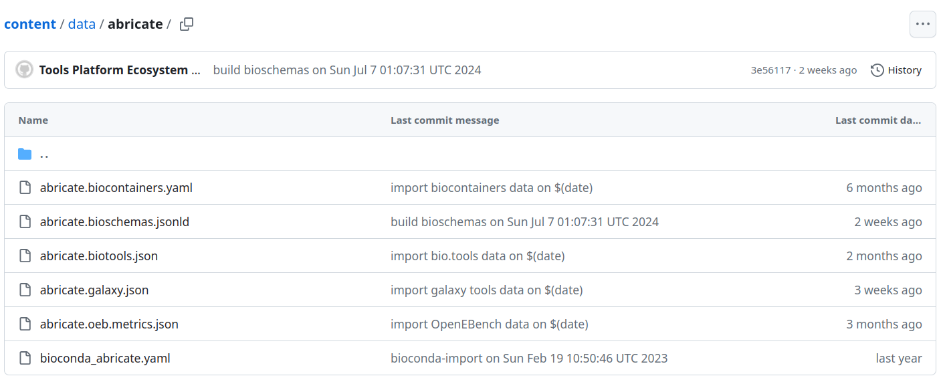Click the Tools Platform Ecosystem avatar icon
The image size is (941, 386).
tap(24, 70)
